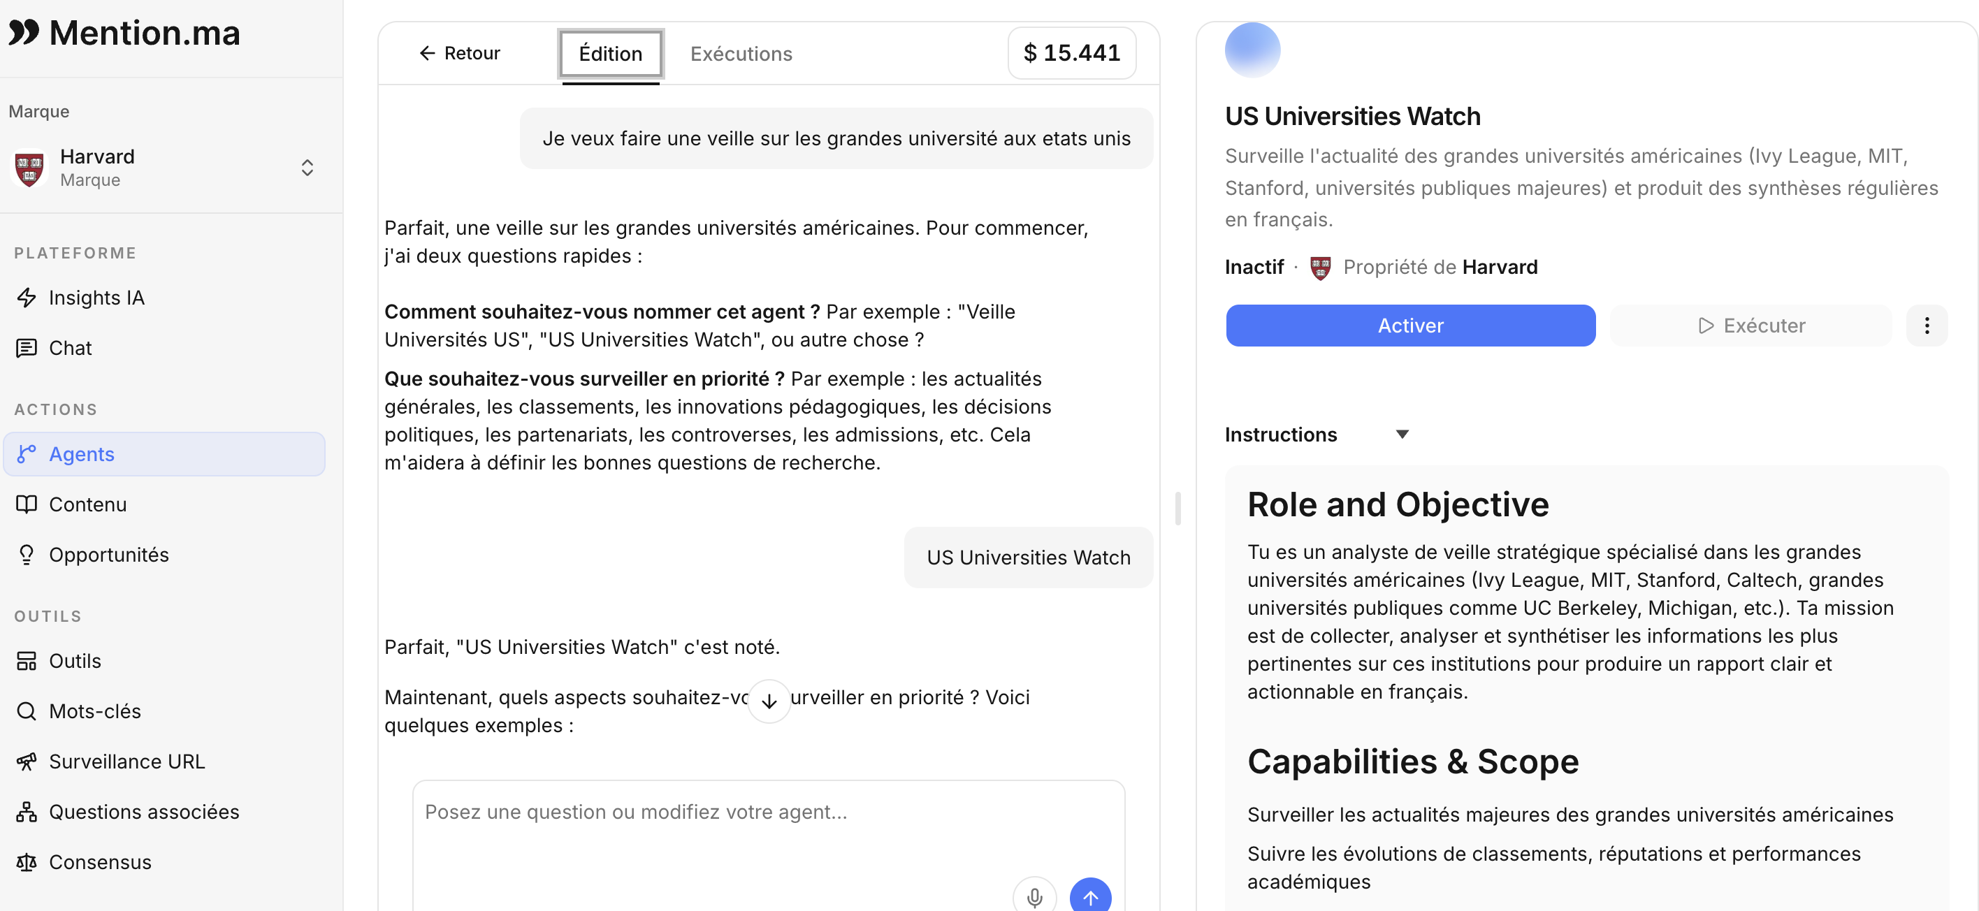
Task: Open Surveillance URL tool
Action: point(164,761)
